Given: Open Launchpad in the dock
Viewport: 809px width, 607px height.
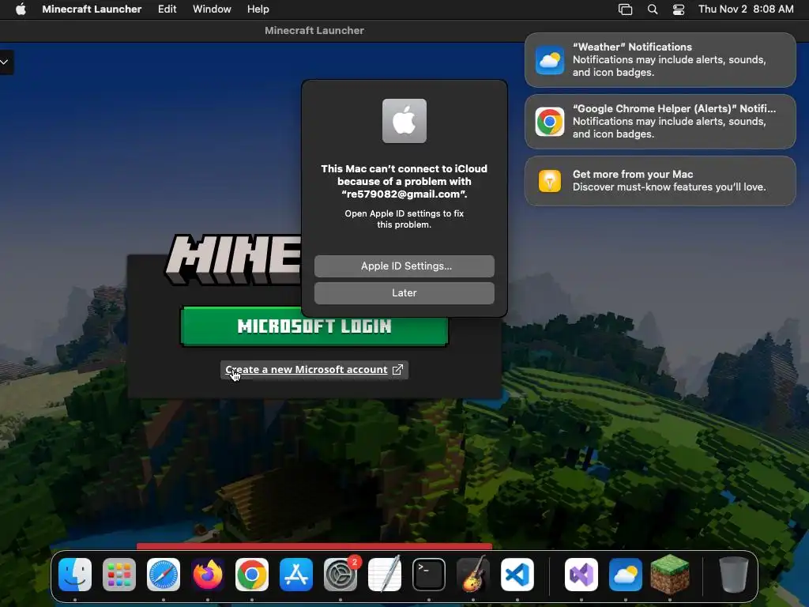Looking at the screenshot, I should point(119,574).
